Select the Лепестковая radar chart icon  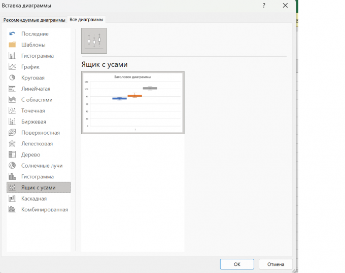click(x=12, y=144)
